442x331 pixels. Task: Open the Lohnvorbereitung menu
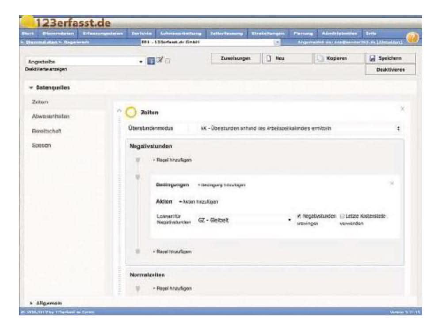tap(181, 34)
